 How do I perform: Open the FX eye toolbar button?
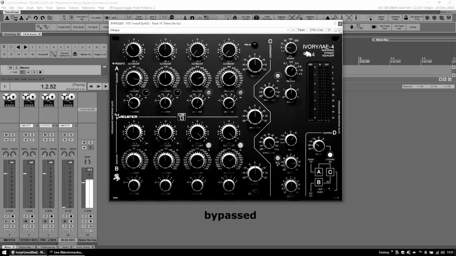64,18
